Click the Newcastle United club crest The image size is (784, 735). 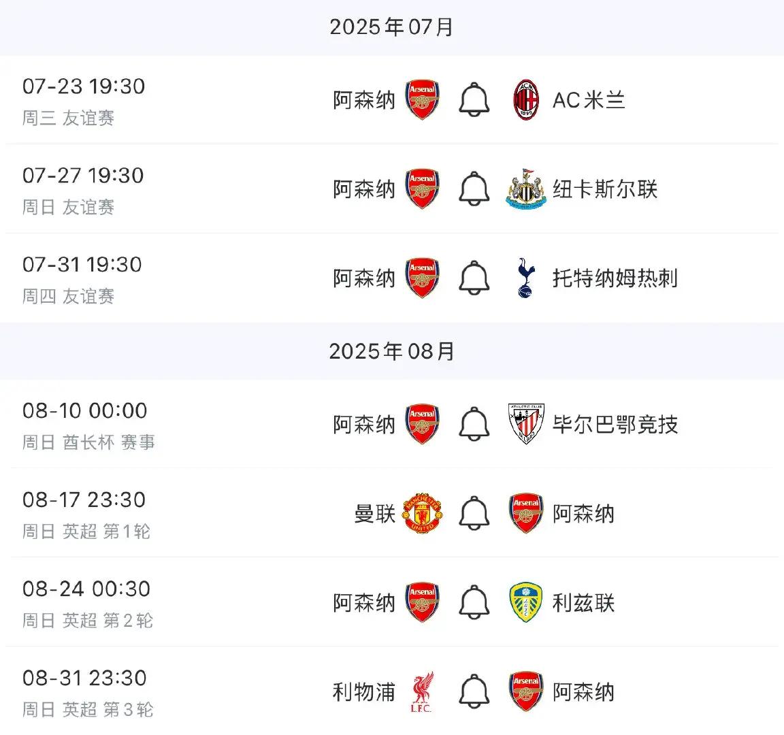click(x=524, y=189)
